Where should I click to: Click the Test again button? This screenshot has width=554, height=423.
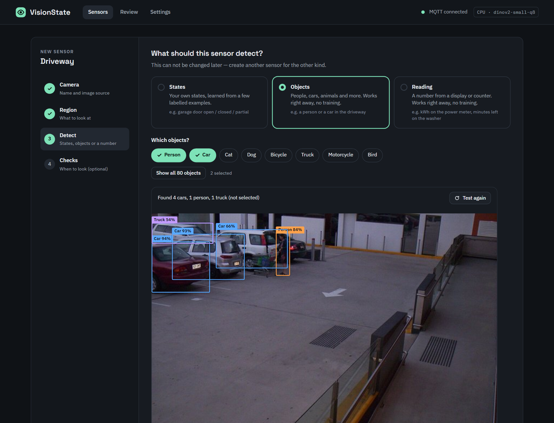pyautogui.click(x=470, y=198)
